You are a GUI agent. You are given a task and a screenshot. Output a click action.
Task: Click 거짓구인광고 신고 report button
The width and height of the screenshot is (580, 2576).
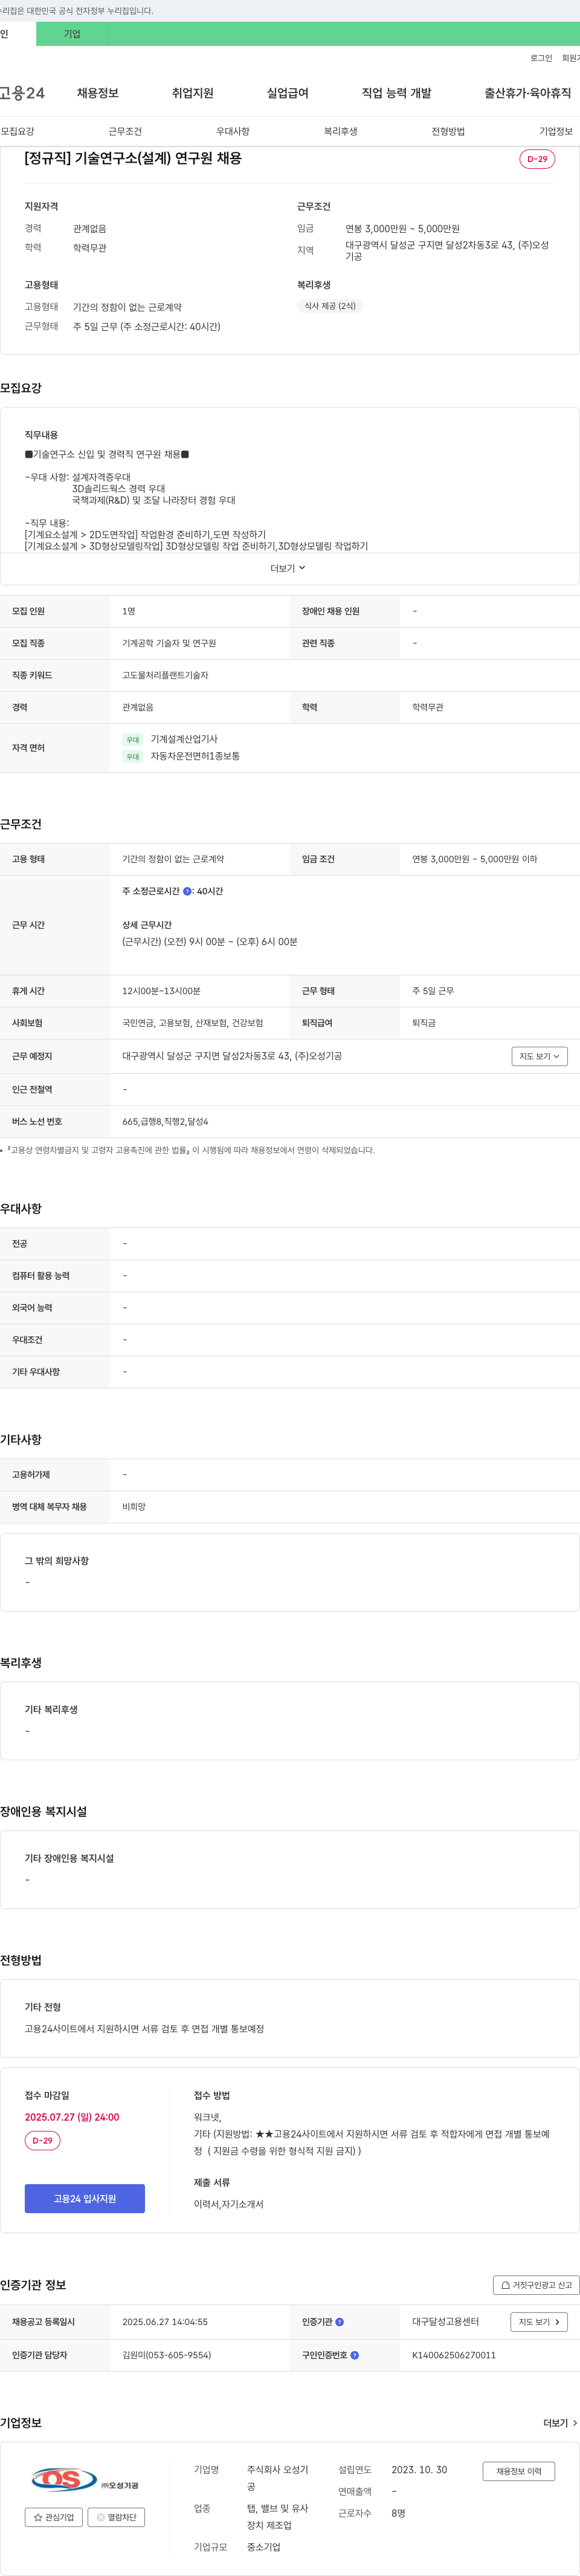tap(536, 2285)
